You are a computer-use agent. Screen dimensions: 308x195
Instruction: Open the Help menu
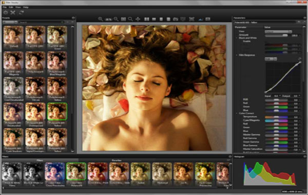[26, 7]
